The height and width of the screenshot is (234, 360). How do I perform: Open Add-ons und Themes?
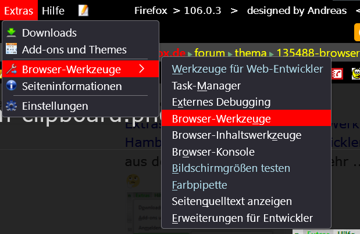[80, 49]
